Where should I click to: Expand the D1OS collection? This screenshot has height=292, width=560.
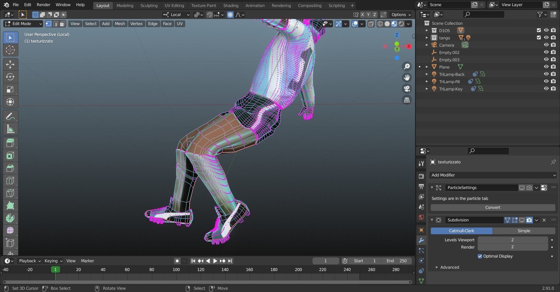pos(427,30)
